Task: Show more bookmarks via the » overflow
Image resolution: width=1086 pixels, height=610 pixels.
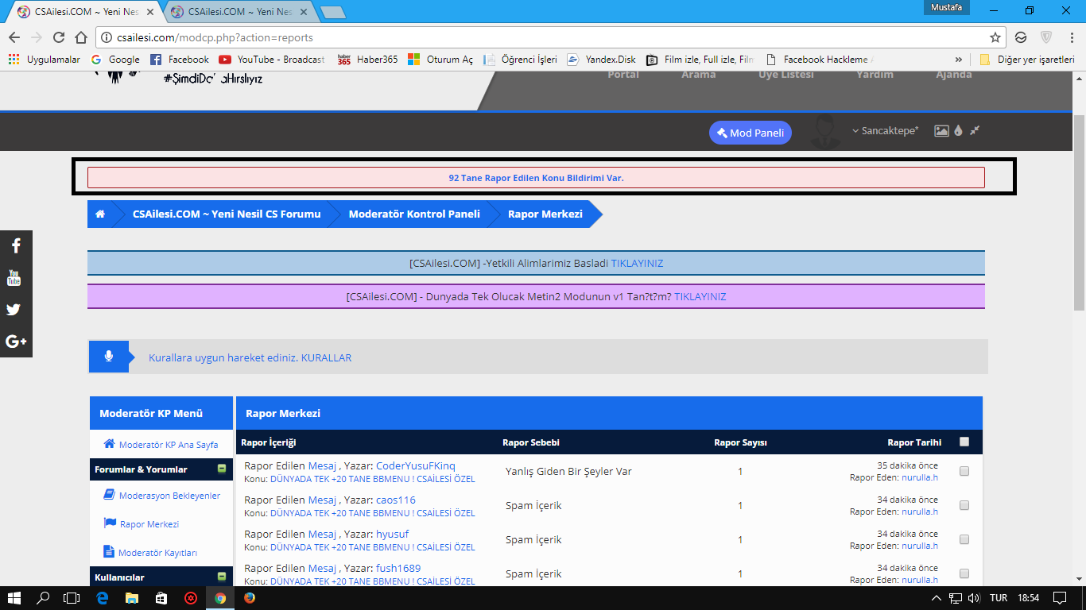Action: (959, 60)
